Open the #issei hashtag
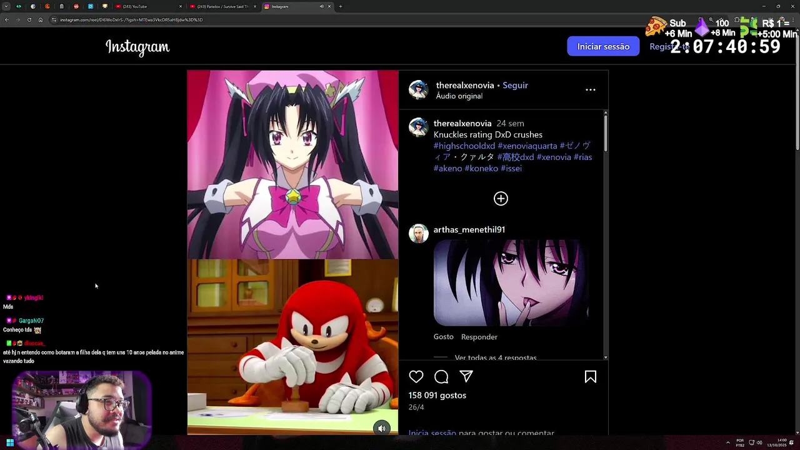The height and width of the screenshot is (450, 800). click(x=511, y=168)
